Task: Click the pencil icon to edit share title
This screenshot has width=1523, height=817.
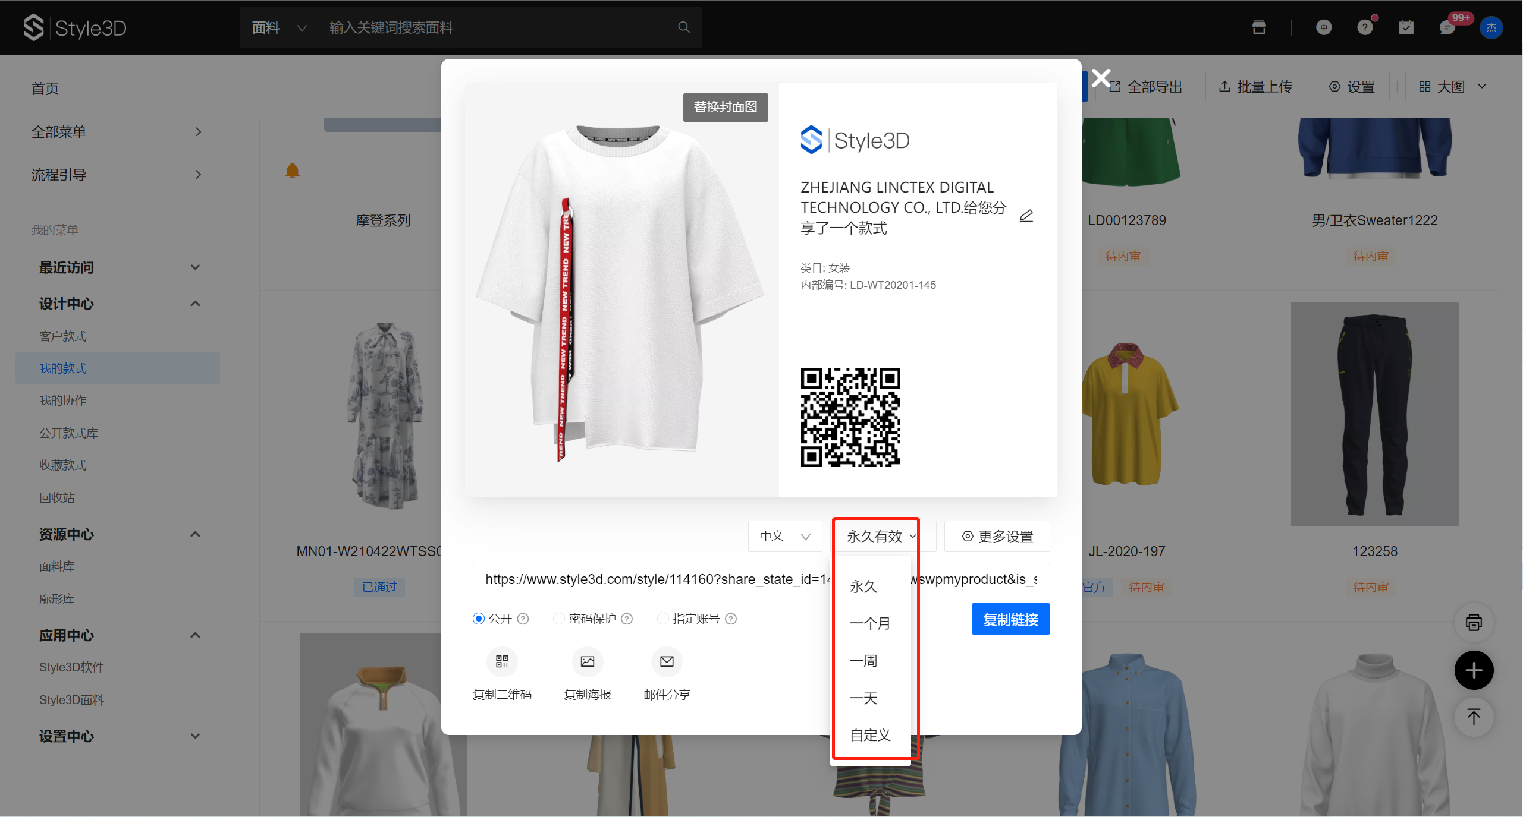Action: [x=1026, y=215]
